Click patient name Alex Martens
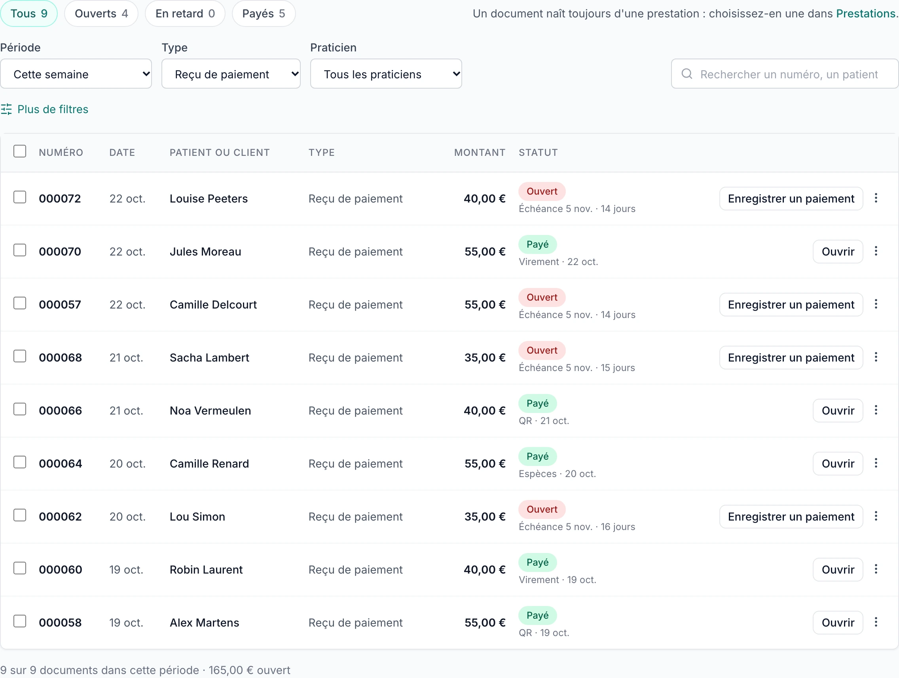 pos(205,623)
